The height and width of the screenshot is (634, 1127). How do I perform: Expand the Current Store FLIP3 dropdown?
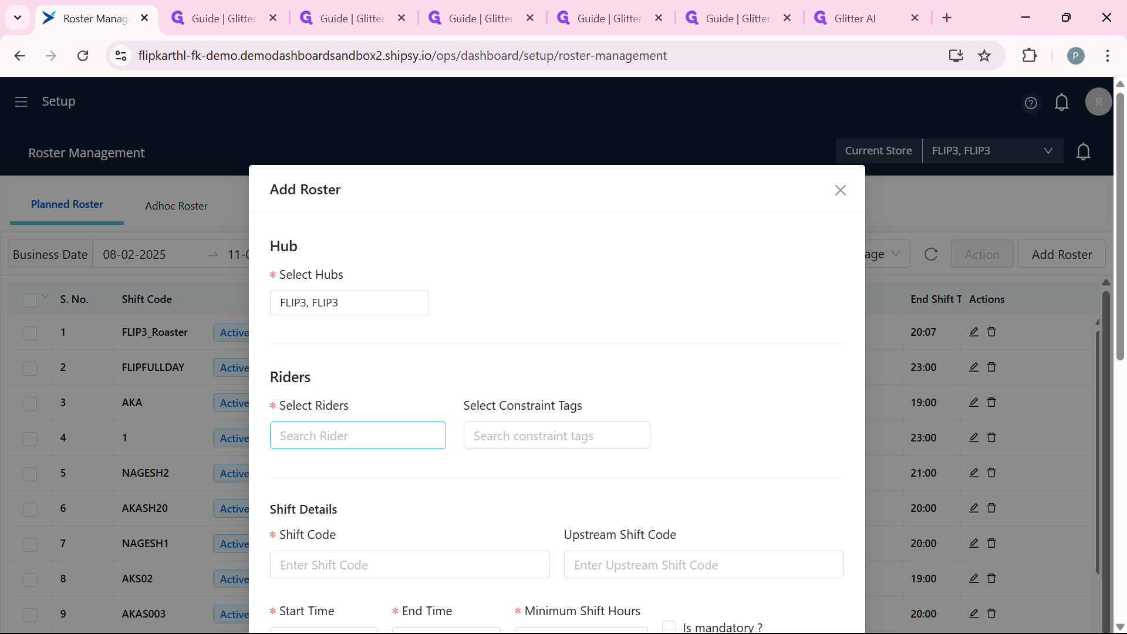[x=993, y=151]
